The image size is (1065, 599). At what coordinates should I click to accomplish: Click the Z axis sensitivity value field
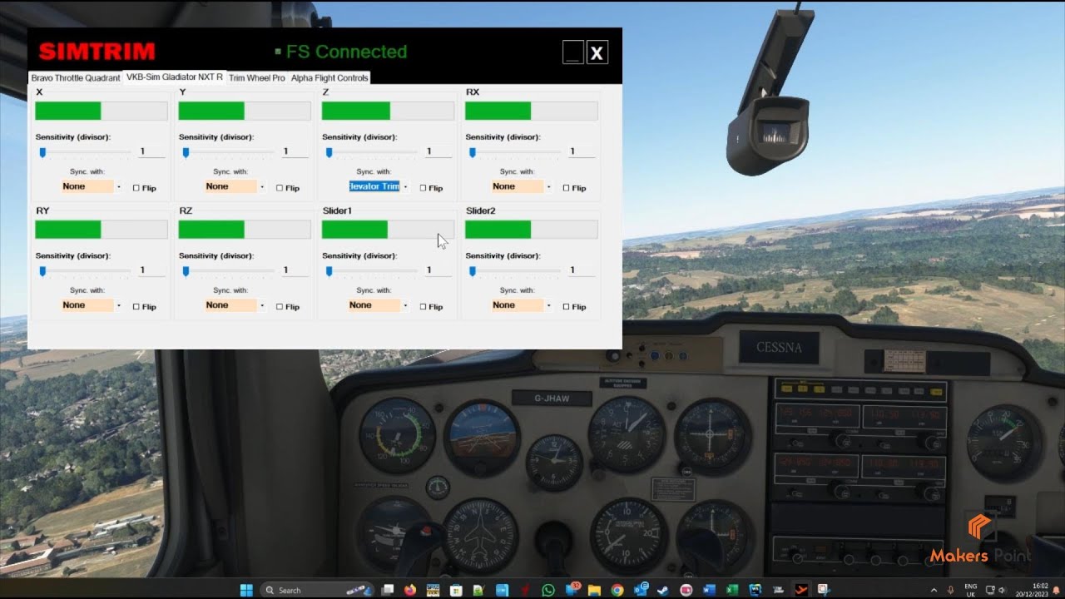pos(438,152)
